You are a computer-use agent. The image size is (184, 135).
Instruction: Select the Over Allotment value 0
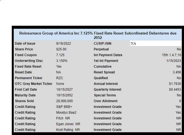click(x=180, y=101)
